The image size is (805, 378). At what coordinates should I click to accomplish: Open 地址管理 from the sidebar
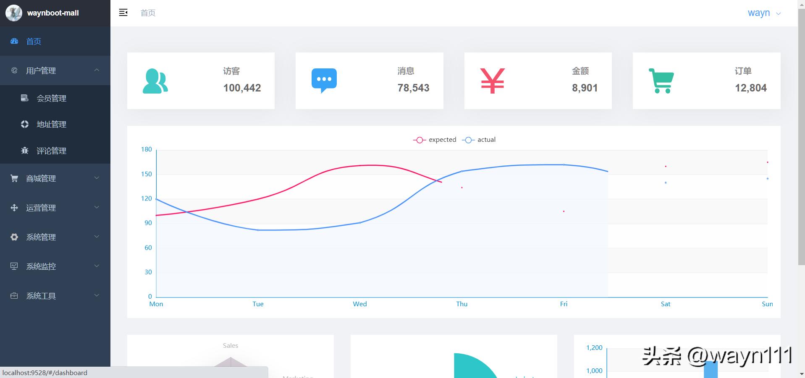[x=52, y=124]
